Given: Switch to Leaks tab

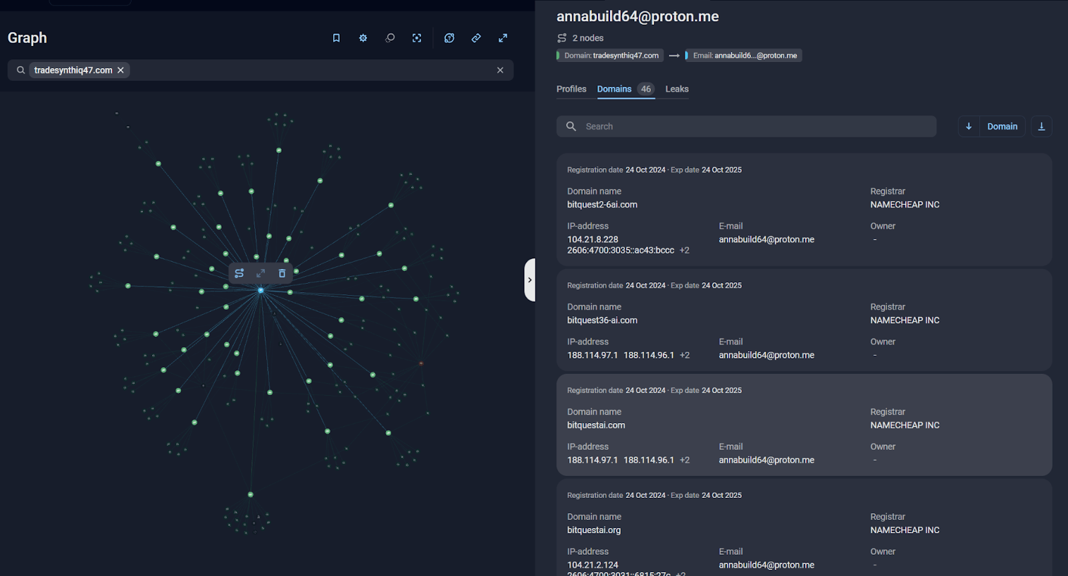Looking at the screenshot, I should (677, 89).
